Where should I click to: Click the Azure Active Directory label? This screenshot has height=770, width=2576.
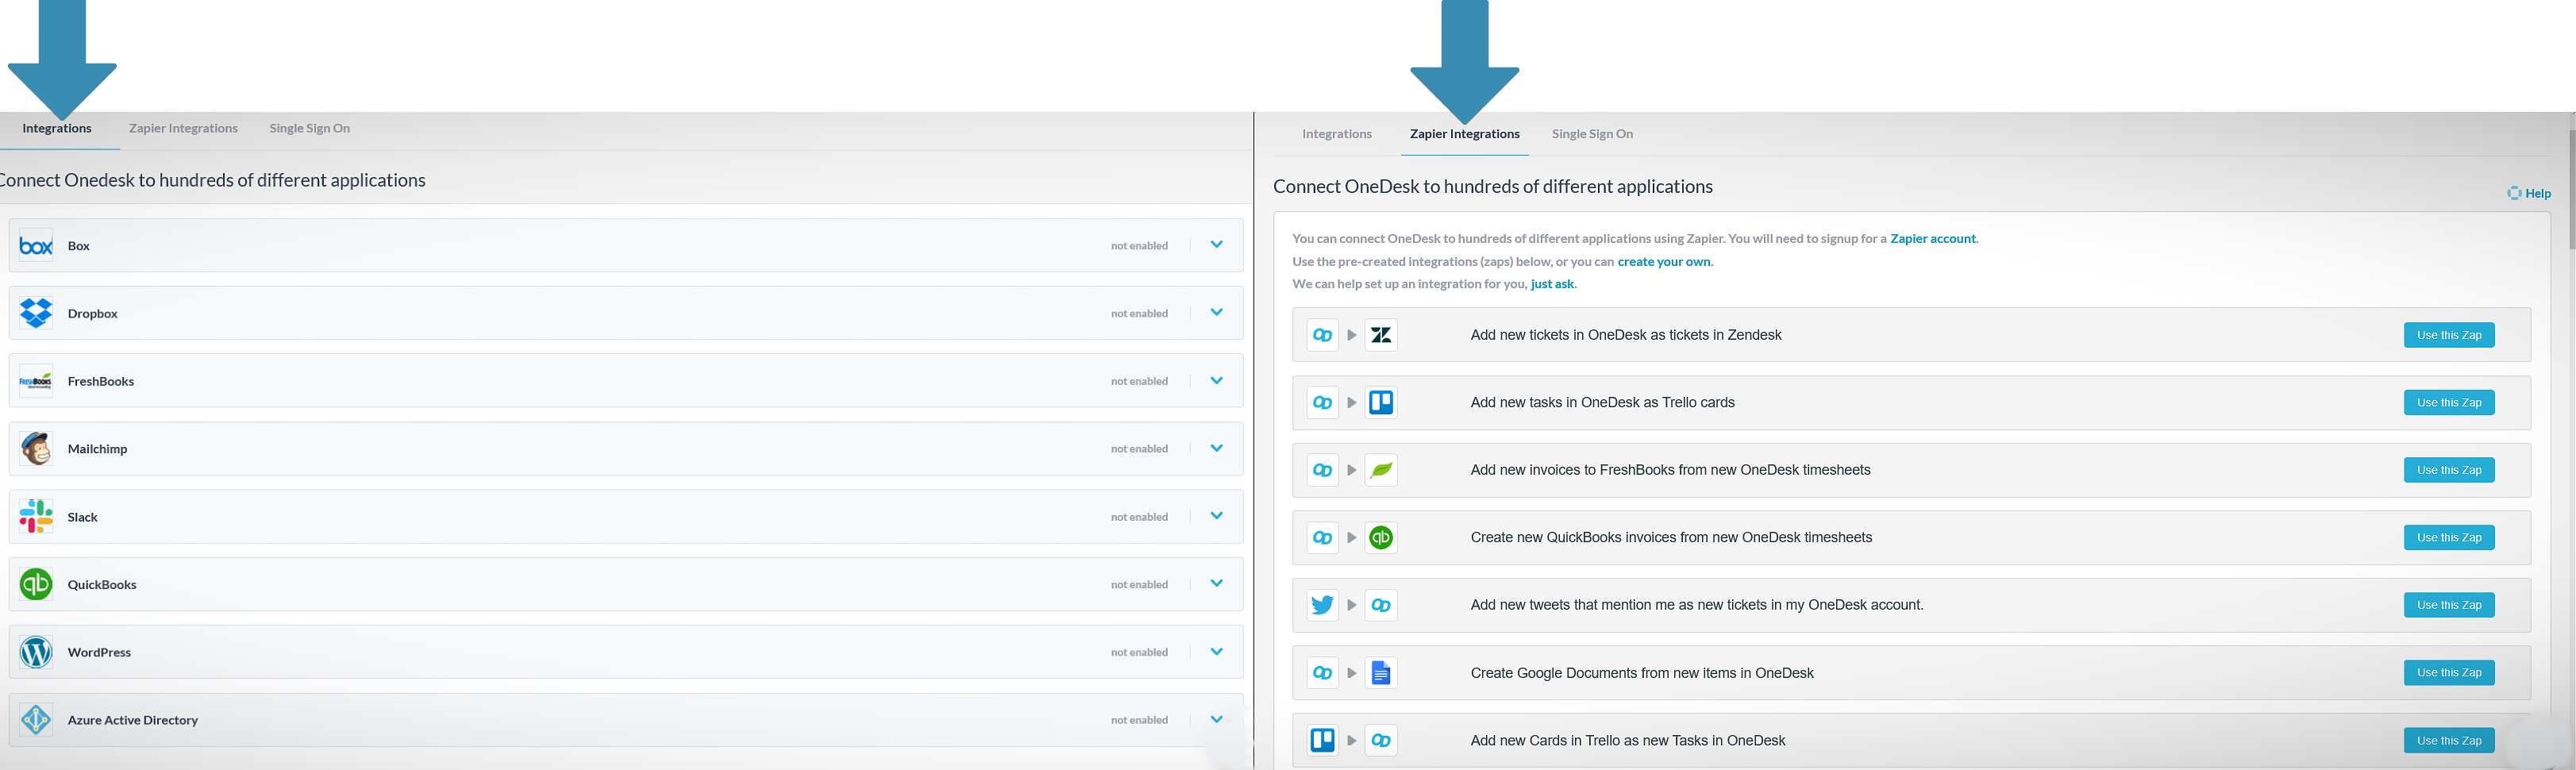pos(132,720)
